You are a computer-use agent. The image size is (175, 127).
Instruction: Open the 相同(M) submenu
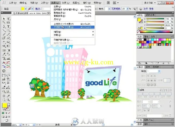click(72, 32)
